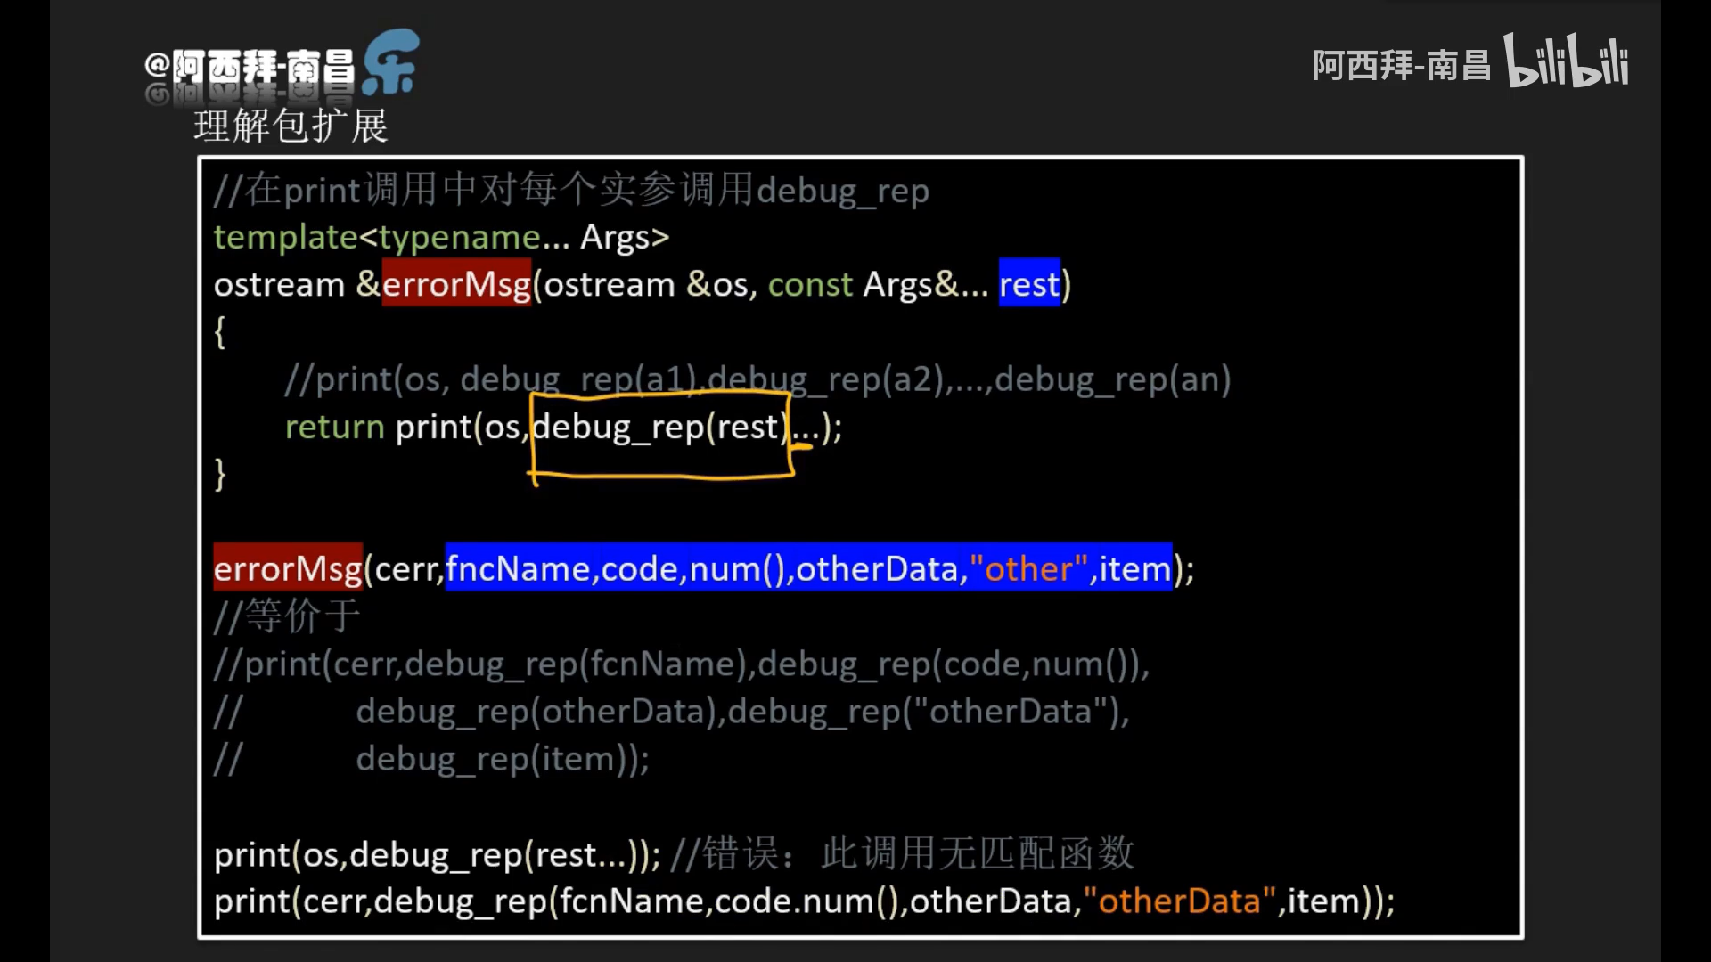Click the @阿西拜-南昌 watermark at top left
The height and width of the screenshot is (962, 1711).
[x=250, y=68]
